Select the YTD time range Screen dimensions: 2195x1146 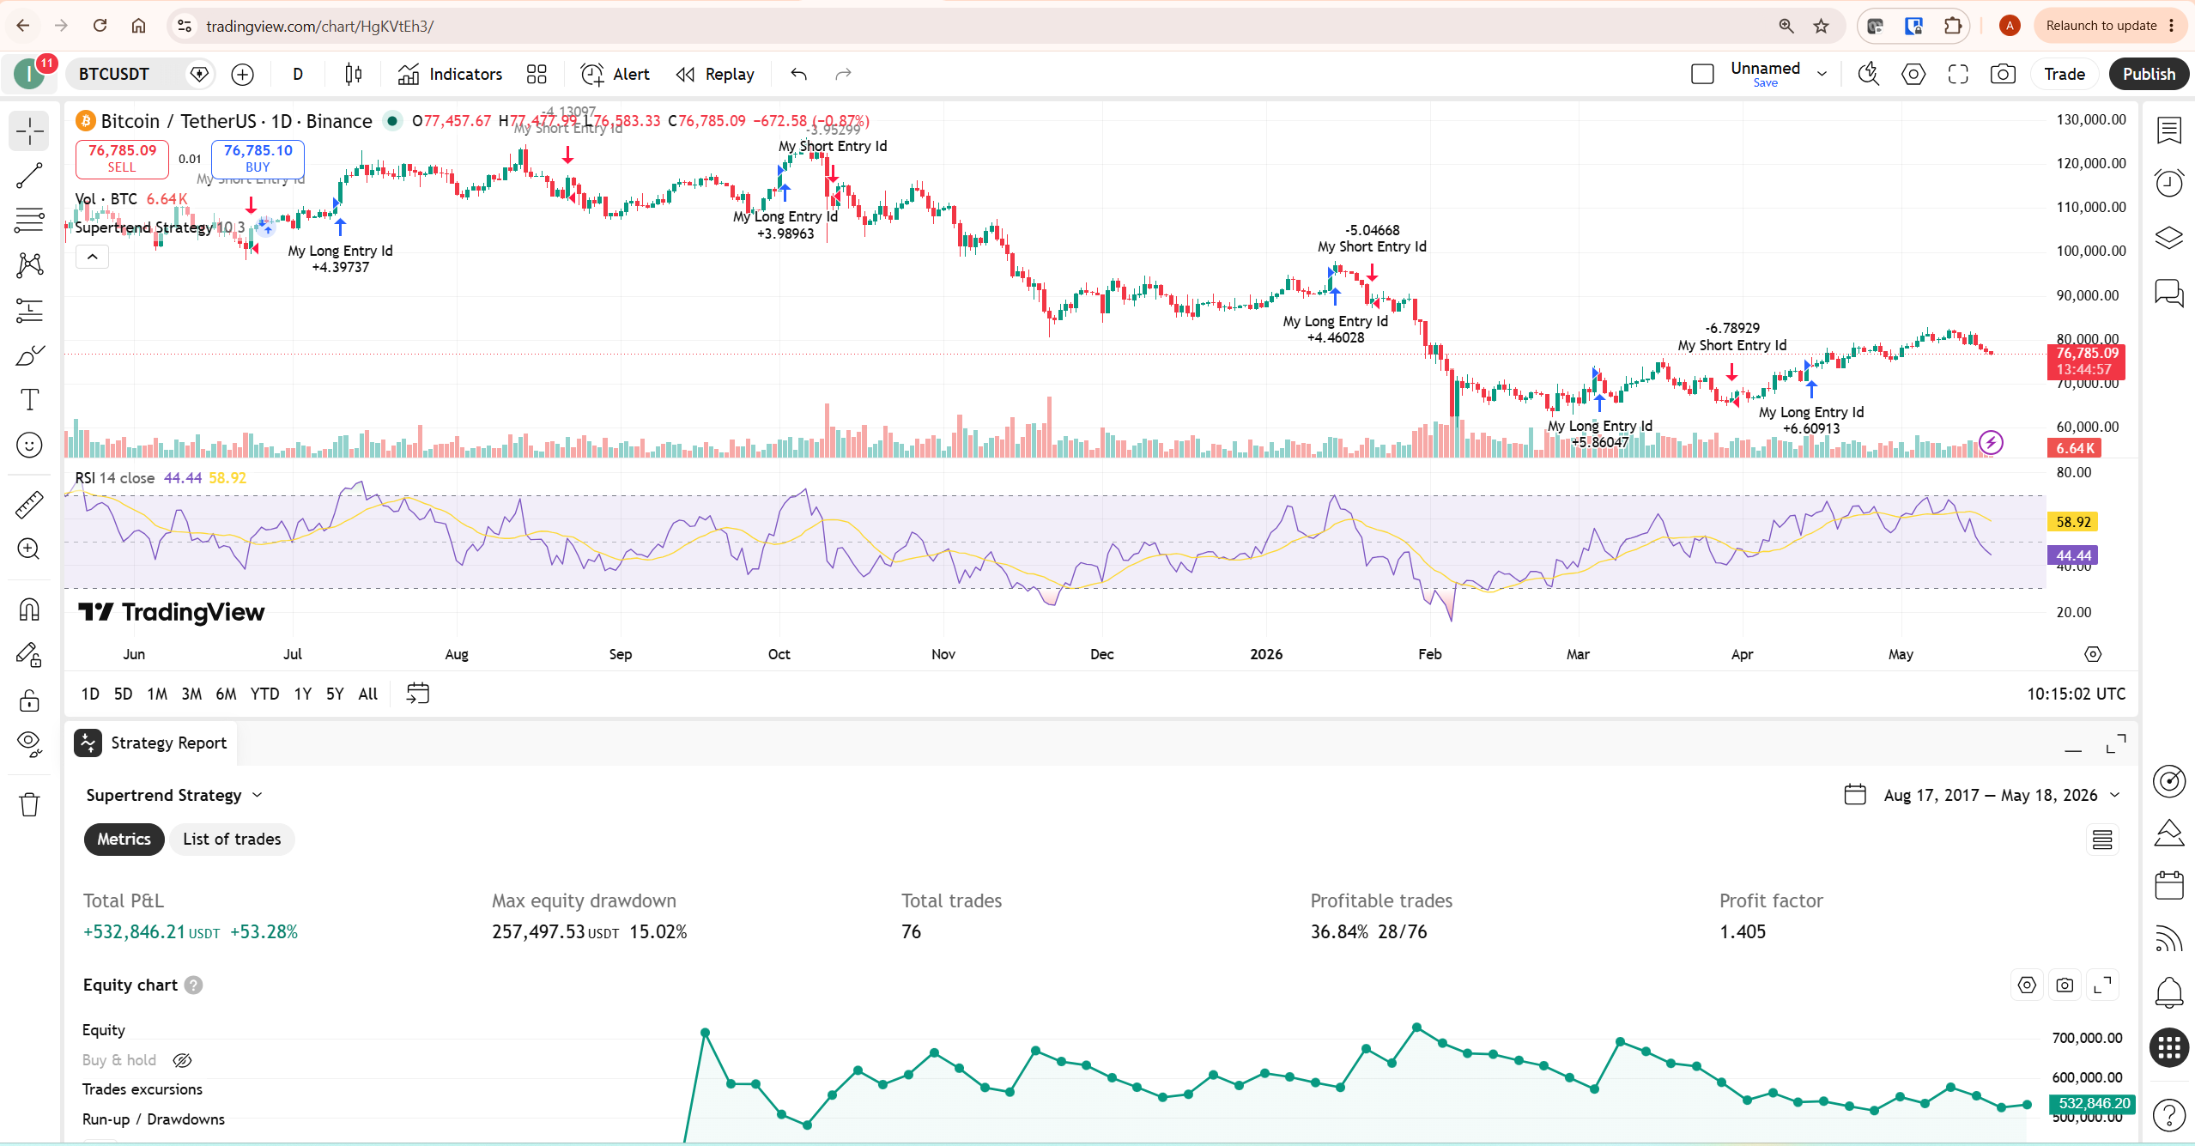[264, 694]
